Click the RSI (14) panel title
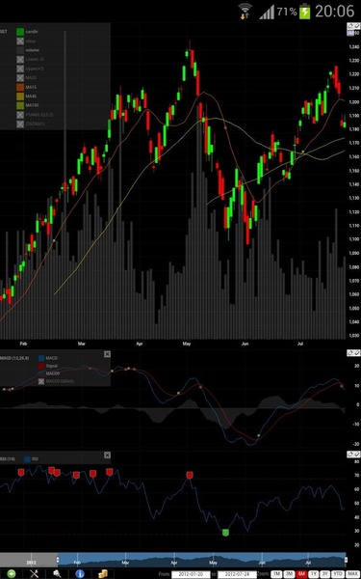361x579 pixels. click(7, 459)
